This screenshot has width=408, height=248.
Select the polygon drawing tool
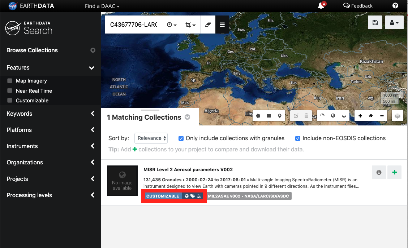tap(258, 116)
